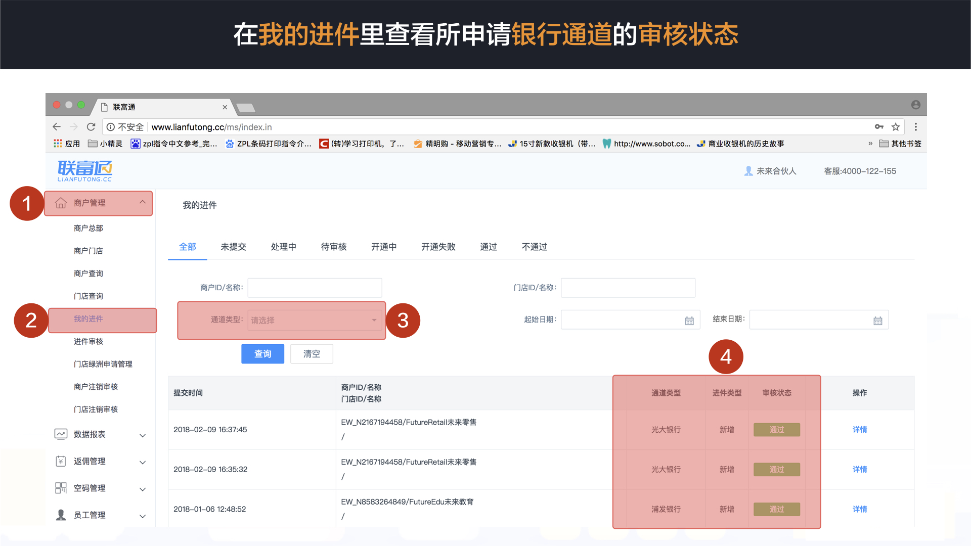Switch to the 开通中 tab
The image size is (971, 546).
[384, 247]
